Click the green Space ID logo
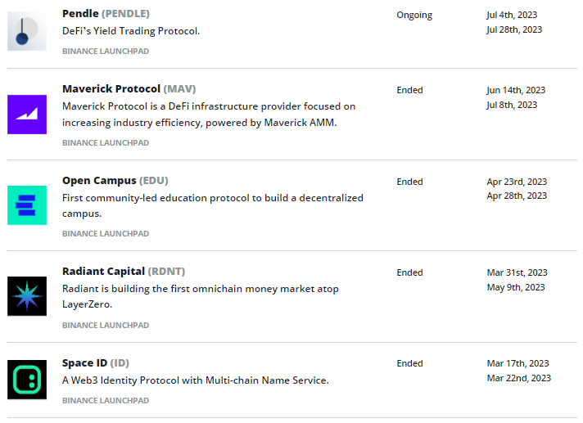The height and width of the screenshot is (423, 583). [27, 380]
